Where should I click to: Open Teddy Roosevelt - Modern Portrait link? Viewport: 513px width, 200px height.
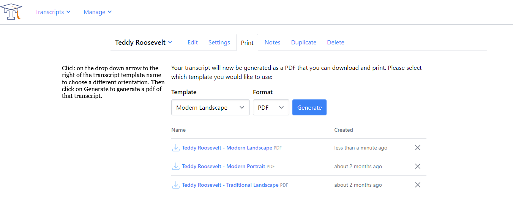(223, 166)
